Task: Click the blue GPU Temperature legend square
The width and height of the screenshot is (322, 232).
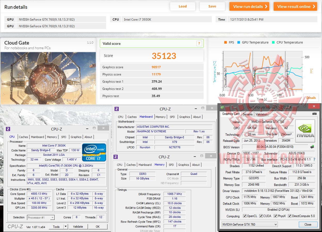Action: point(239,42)
